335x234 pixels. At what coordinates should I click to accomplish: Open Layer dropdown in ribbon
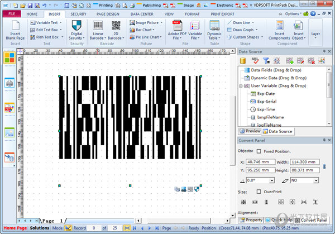click(x=315, y=36)
